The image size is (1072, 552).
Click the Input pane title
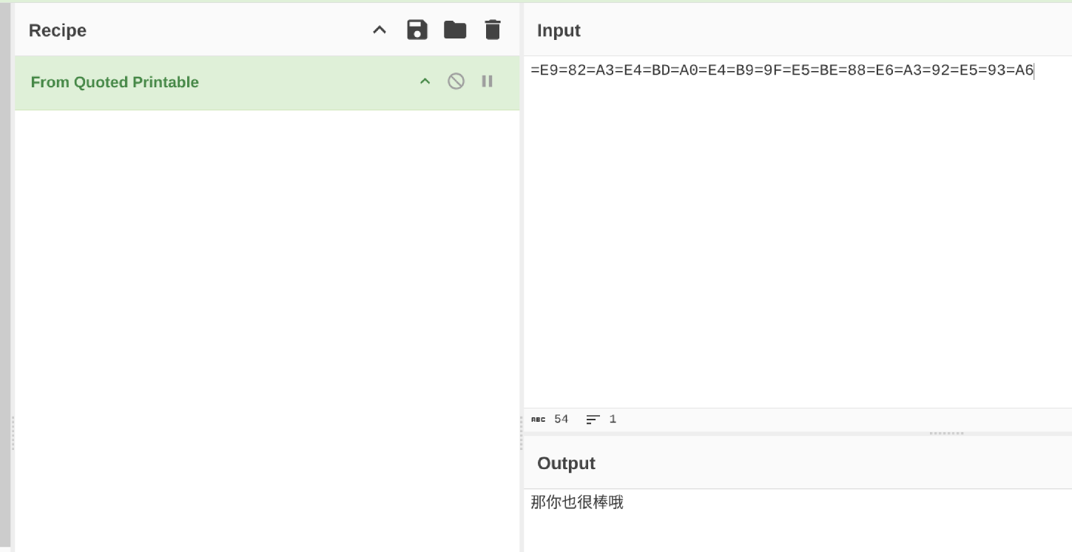(559, 30)
